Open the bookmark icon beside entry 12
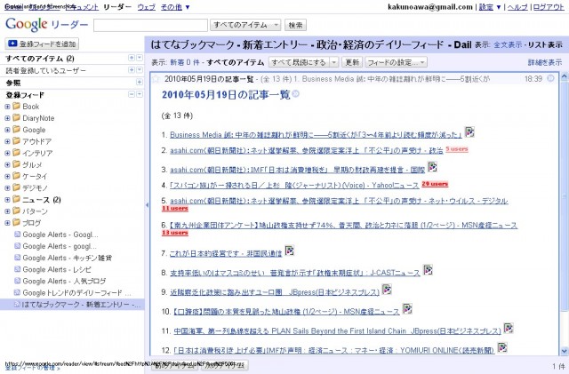The image size is (569, 374). [501, 347]
